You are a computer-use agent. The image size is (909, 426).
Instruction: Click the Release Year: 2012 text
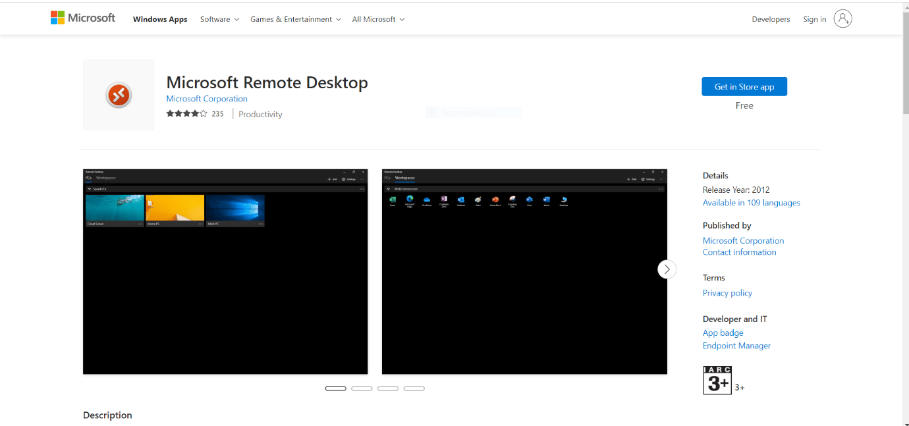736,190
